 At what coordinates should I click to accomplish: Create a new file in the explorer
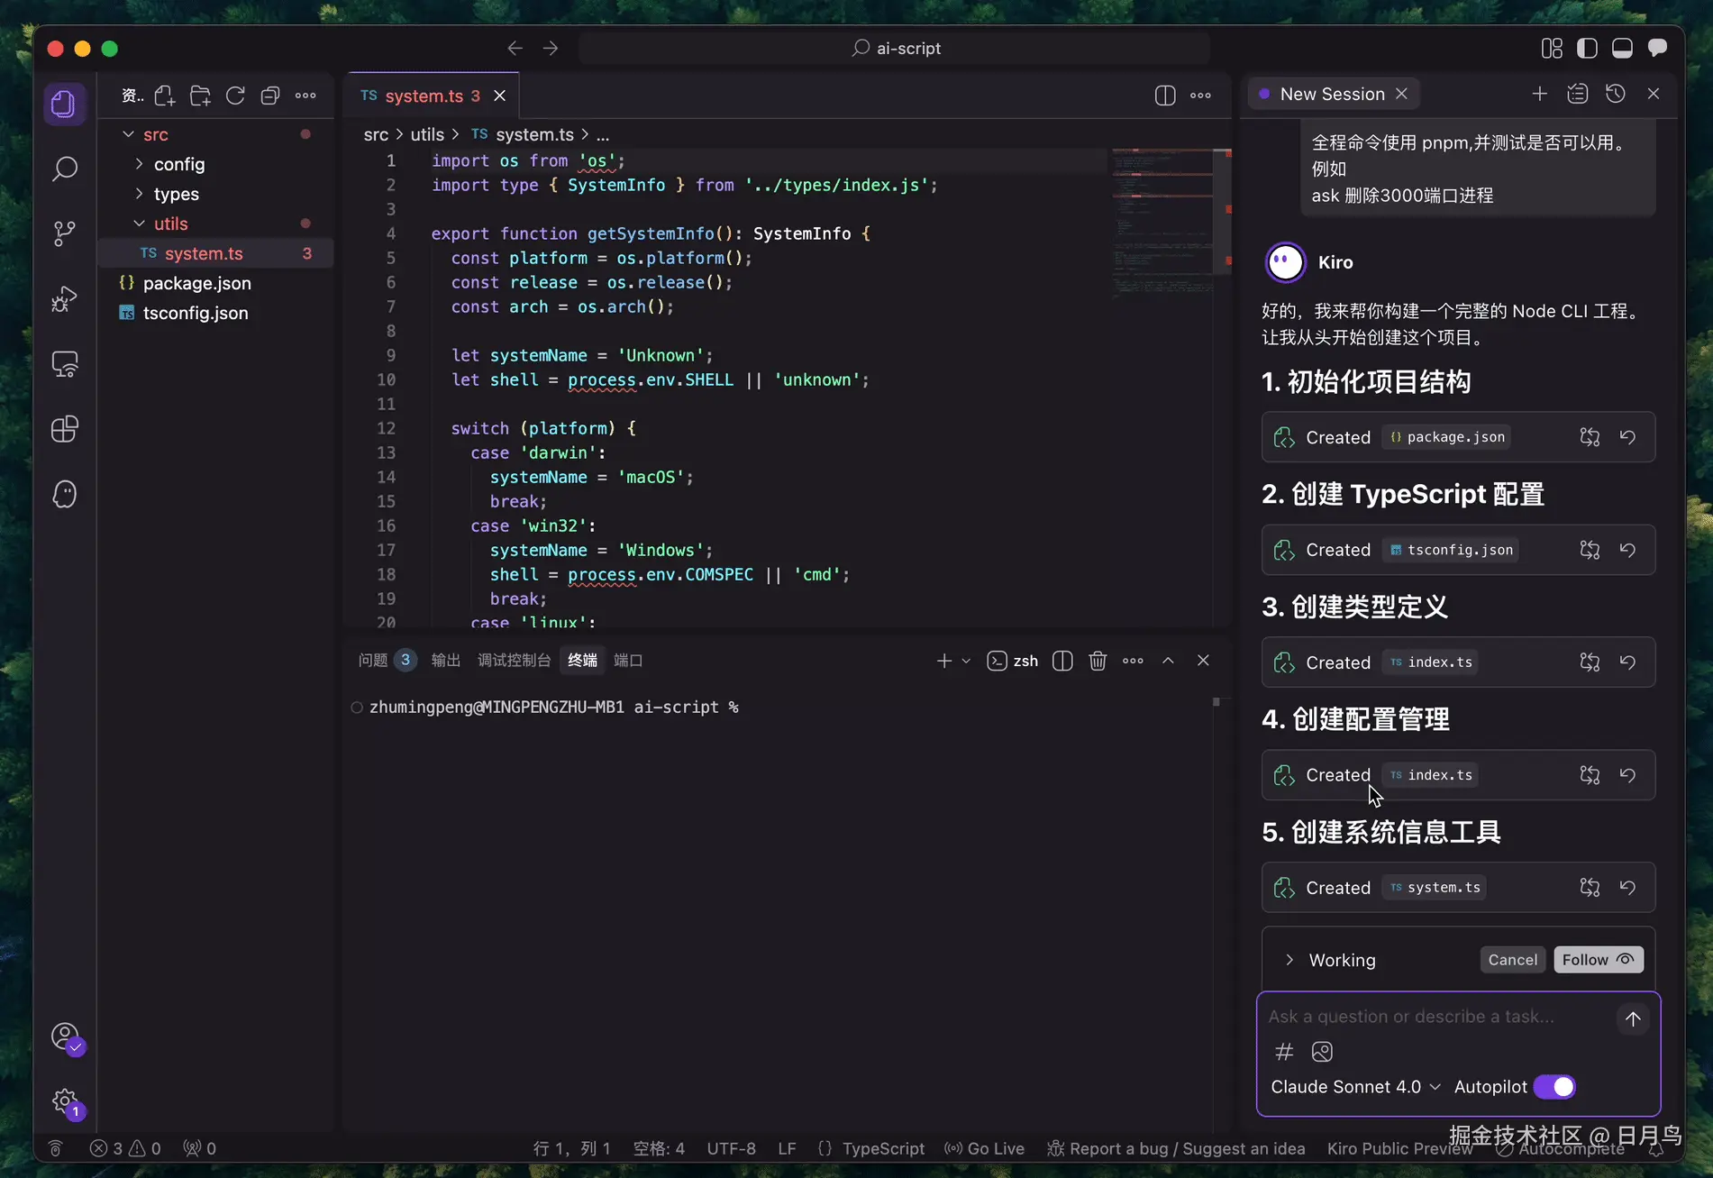point(165,96)
